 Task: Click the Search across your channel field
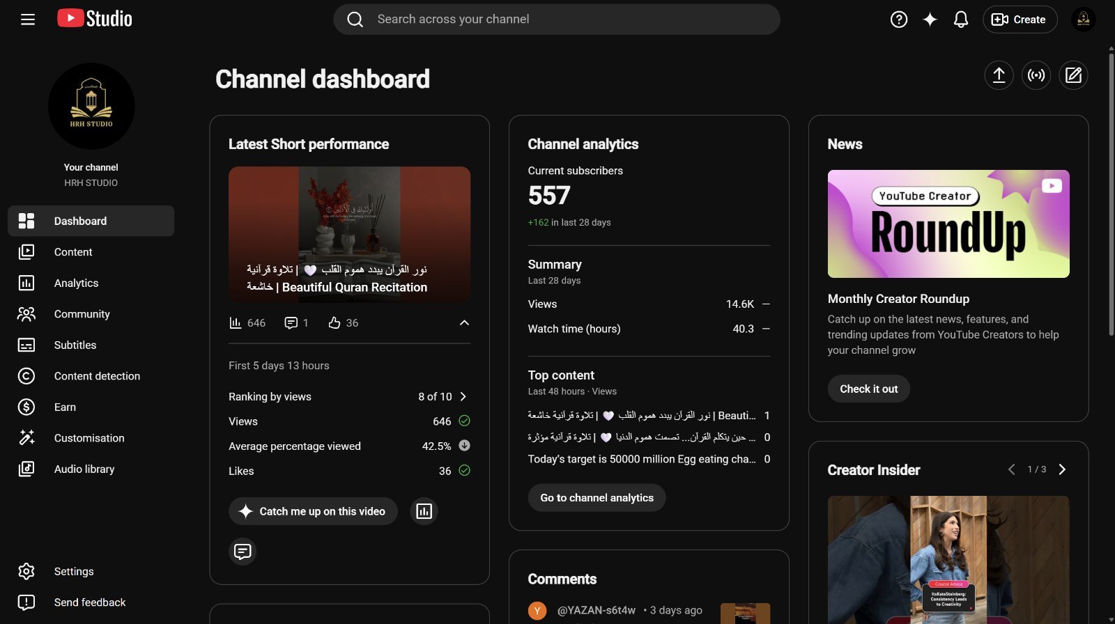tap(557, 19)
